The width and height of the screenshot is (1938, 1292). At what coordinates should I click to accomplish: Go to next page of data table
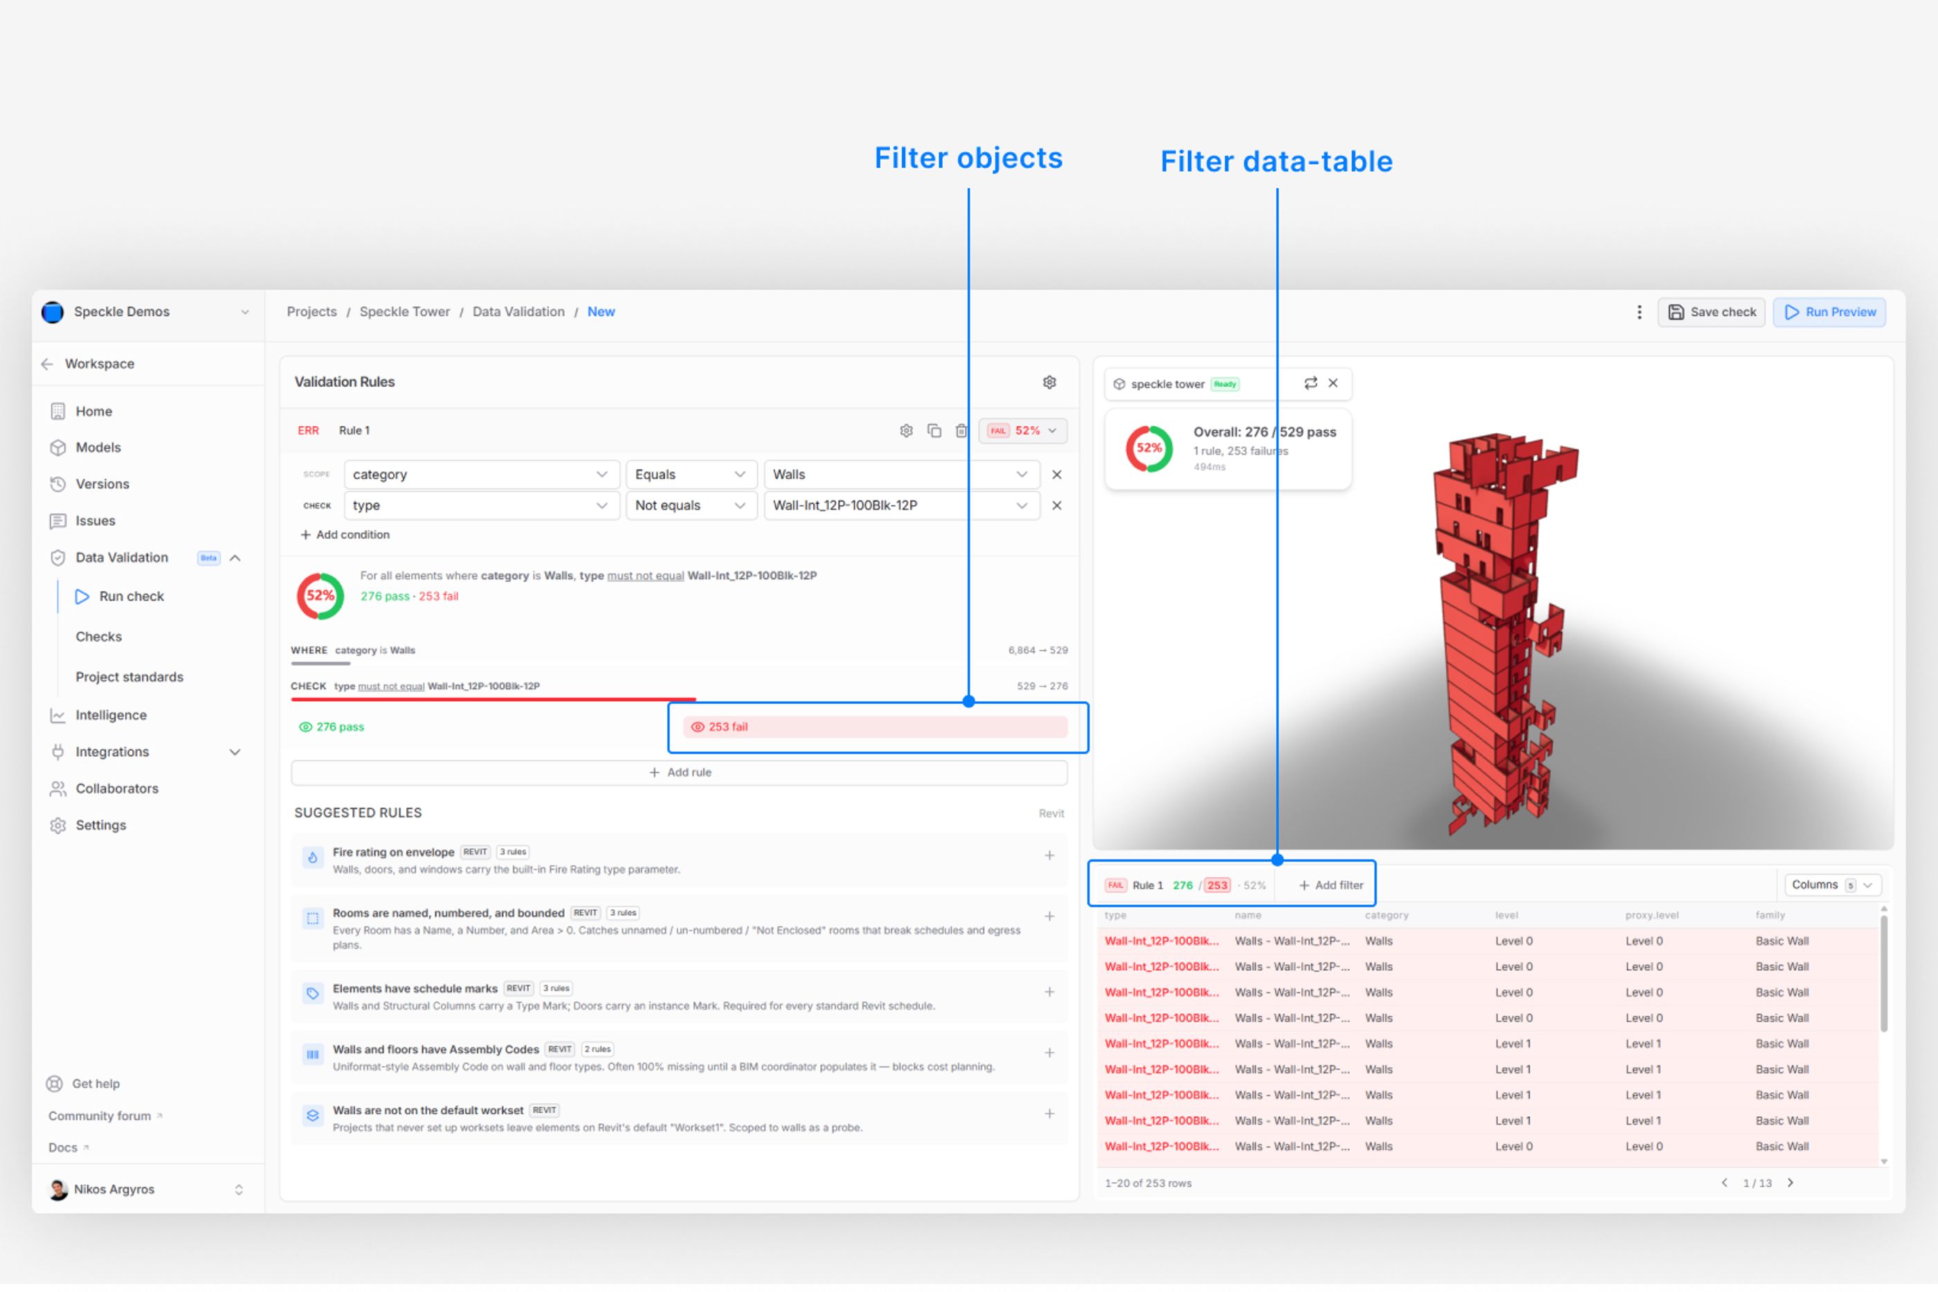(1791, 1183)
